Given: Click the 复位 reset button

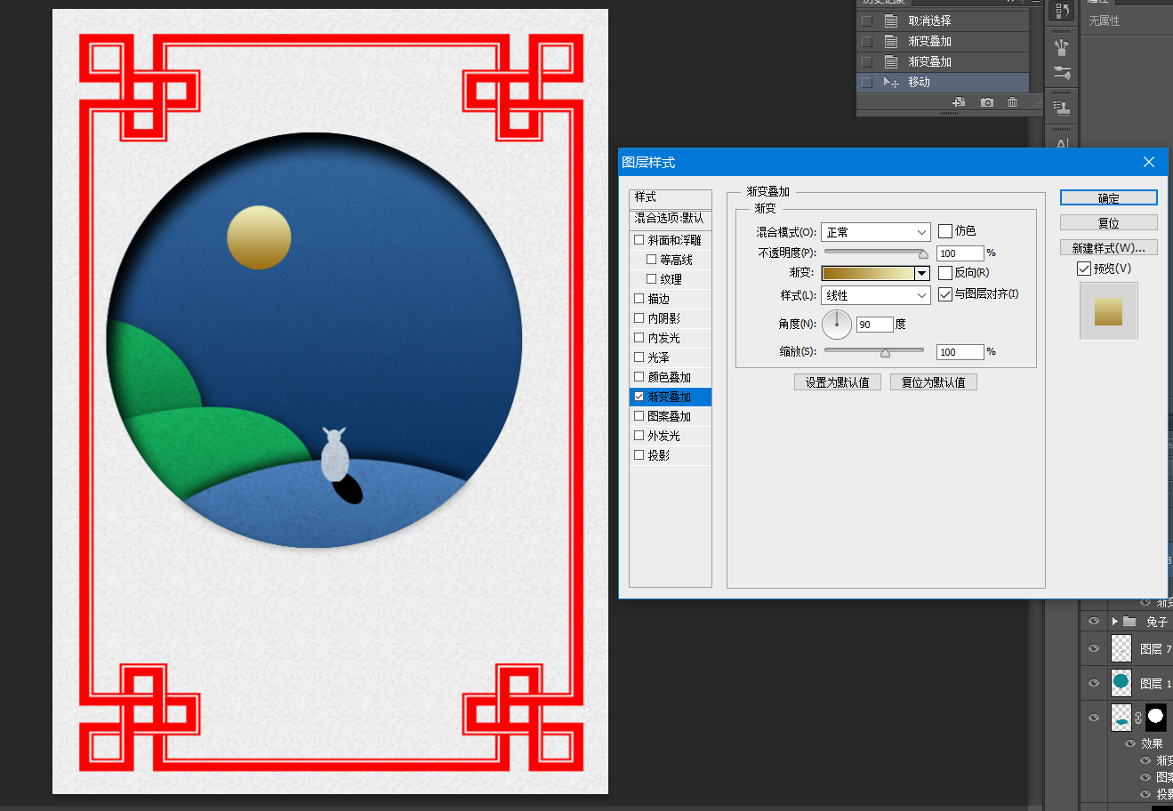Looking at the screenshot, I should coord(1109,222).
